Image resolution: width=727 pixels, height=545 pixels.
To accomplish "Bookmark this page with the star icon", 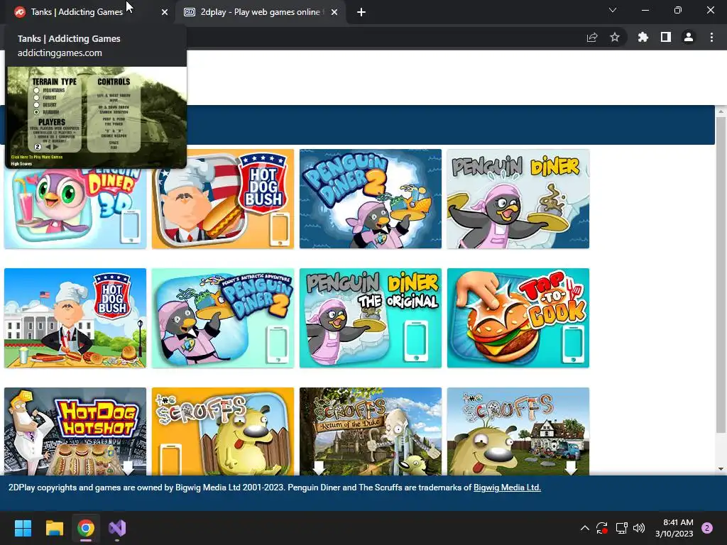I will (x=615, y=37).
